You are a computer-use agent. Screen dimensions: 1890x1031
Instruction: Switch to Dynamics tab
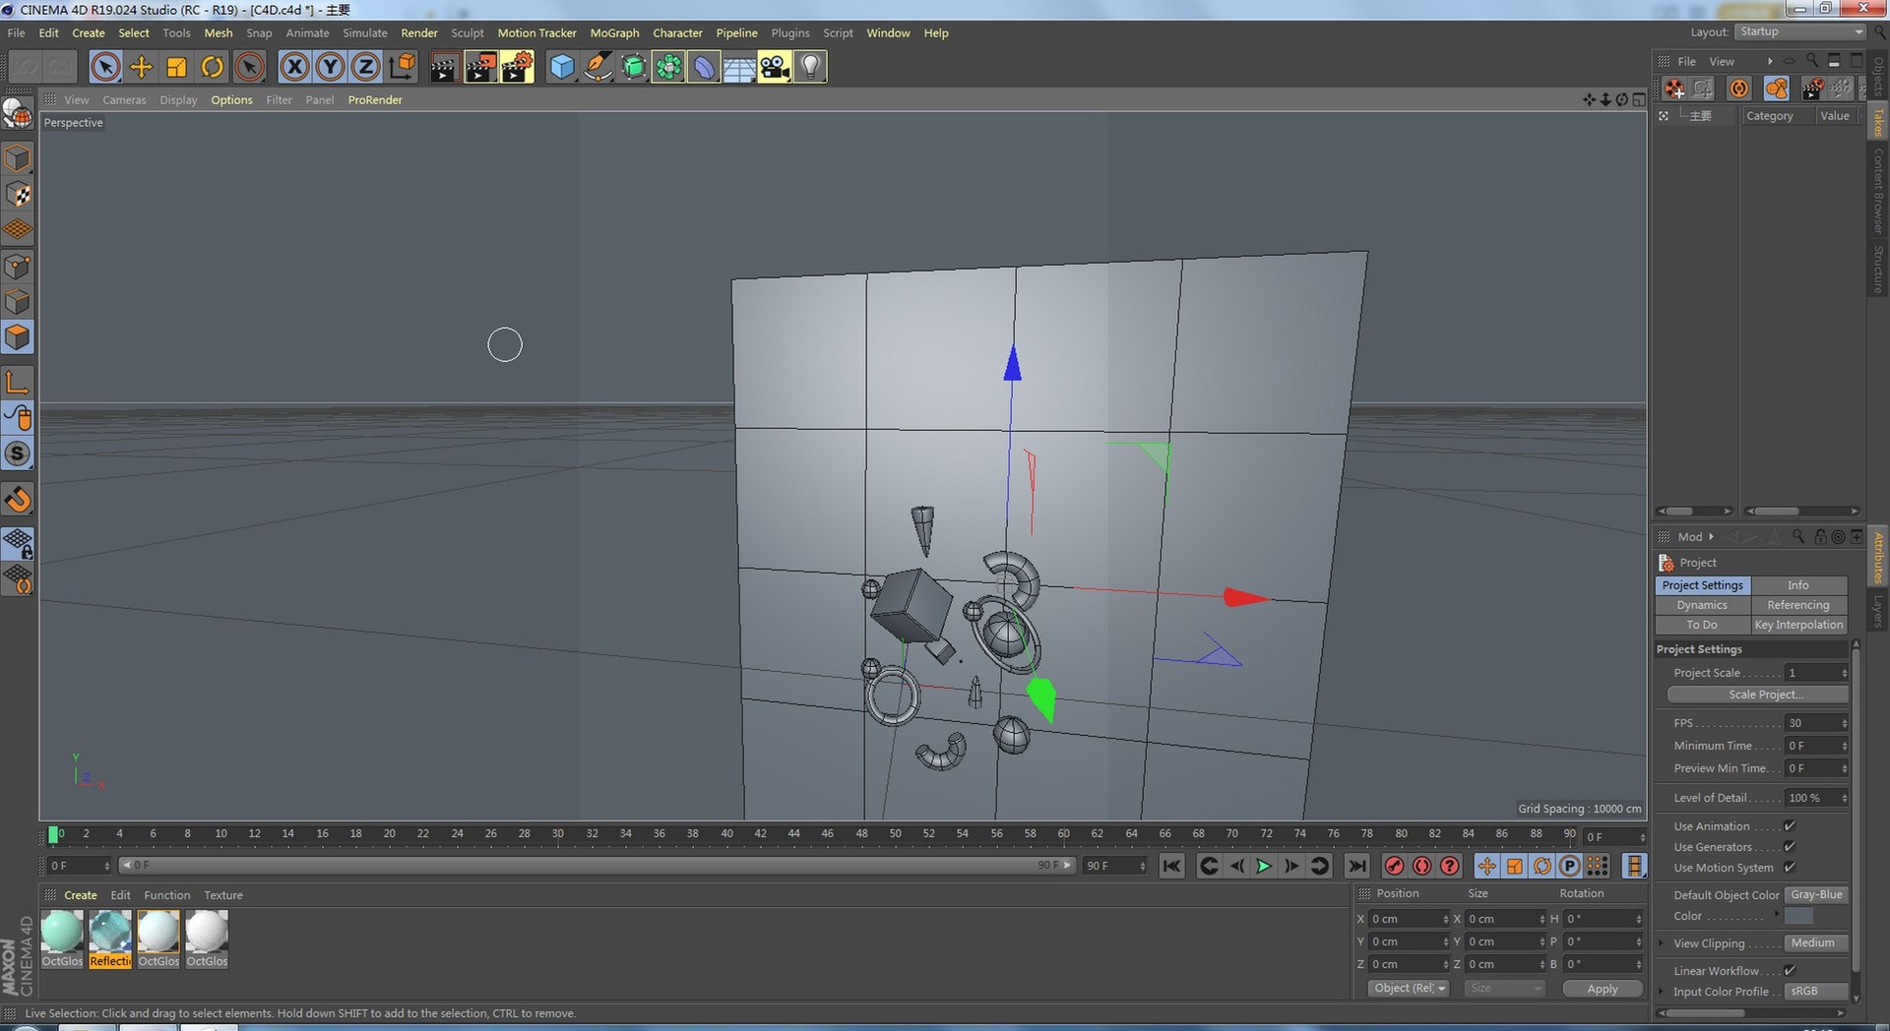click(x=1702, y=605)
